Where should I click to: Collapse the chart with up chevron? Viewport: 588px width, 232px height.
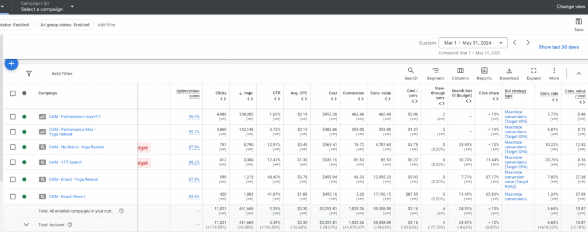click(579, 74)
